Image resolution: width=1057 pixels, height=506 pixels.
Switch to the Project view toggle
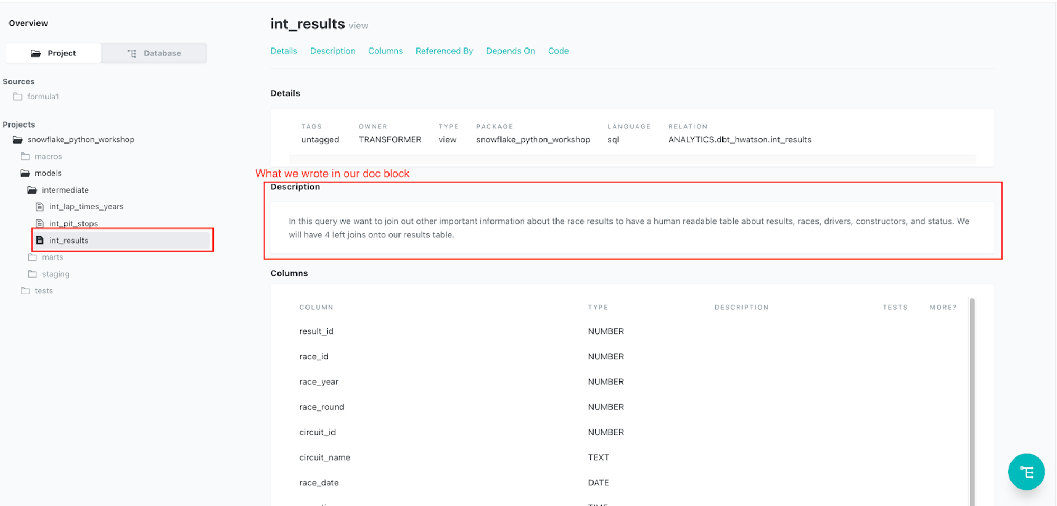53,53
